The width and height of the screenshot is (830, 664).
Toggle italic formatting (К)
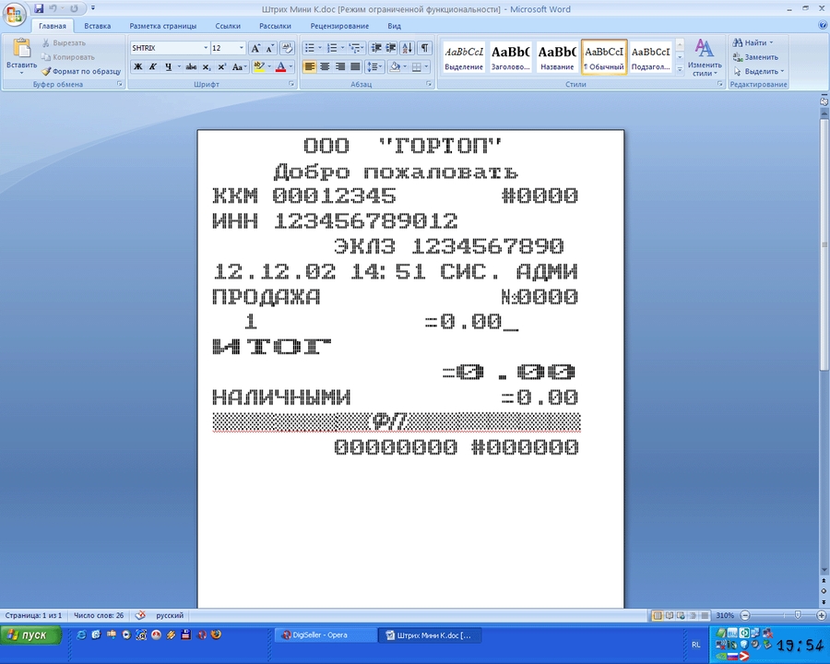153,66
